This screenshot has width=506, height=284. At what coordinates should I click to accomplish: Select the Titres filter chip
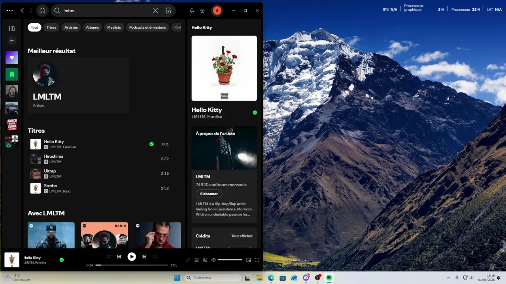(51, 28)
